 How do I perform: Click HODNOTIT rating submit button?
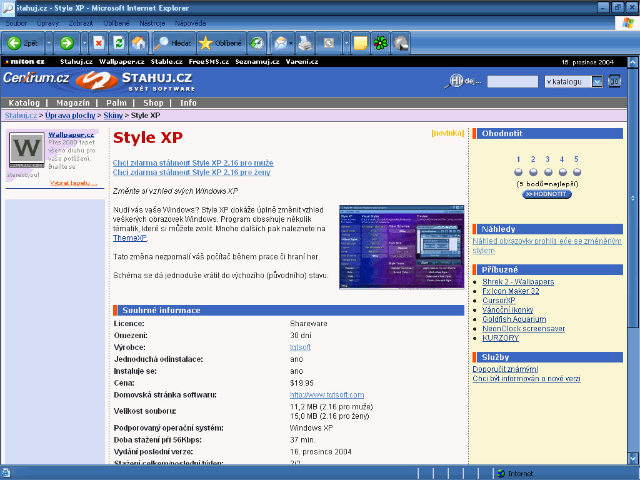(x=546, y=194)
